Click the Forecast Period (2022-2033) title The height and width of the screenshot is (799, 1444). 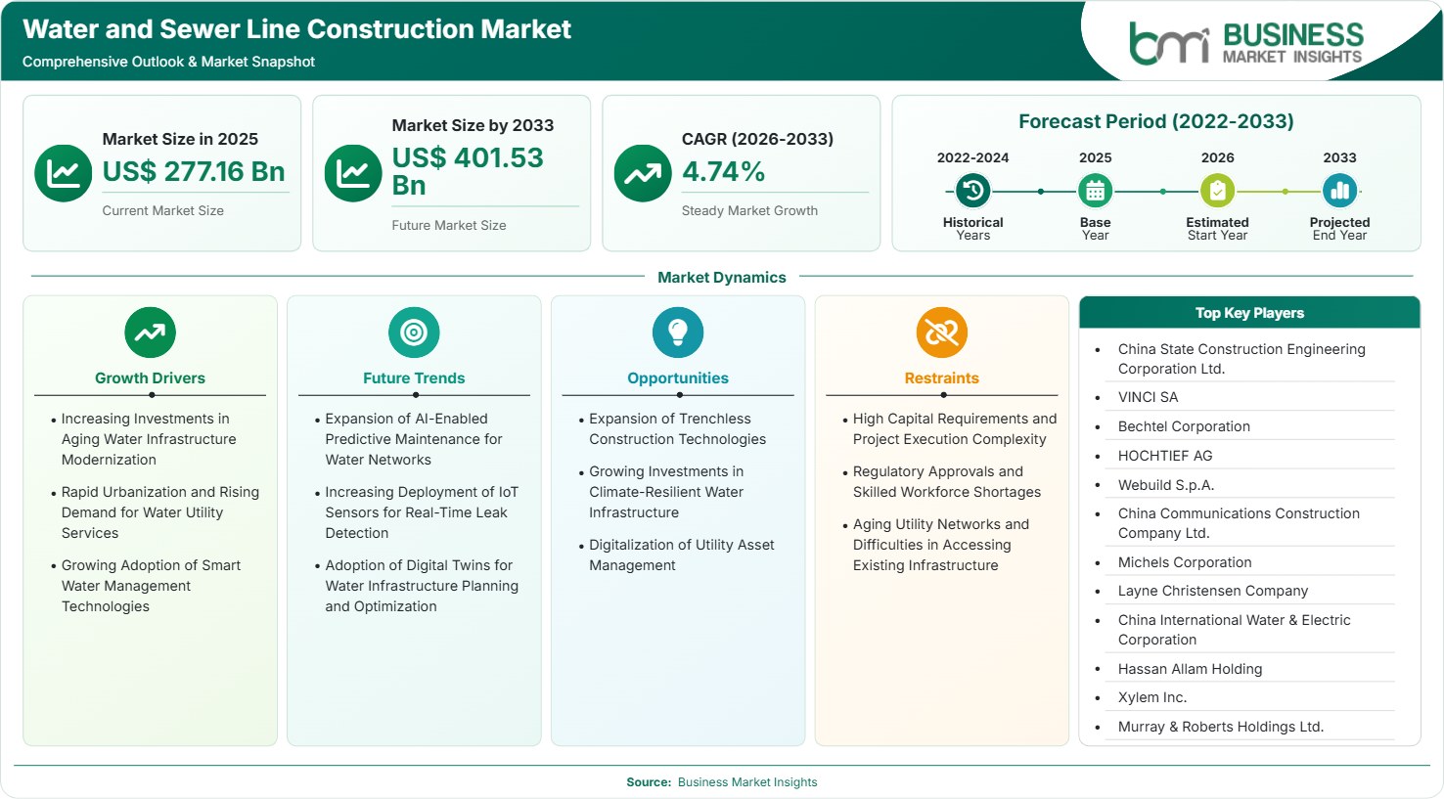1156,121
